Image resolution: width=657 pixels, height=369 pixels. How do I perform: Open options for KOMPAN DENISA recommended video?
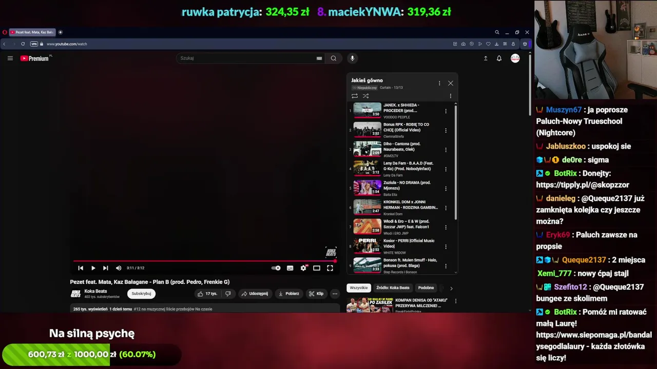coord(456,301)
